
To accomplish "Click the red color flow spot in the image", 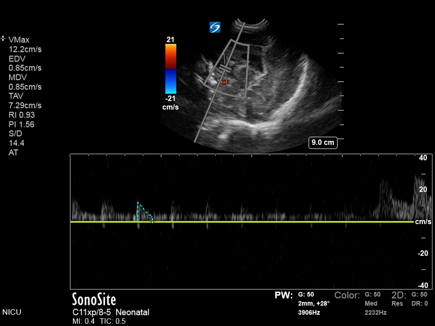I will (224, 82).
